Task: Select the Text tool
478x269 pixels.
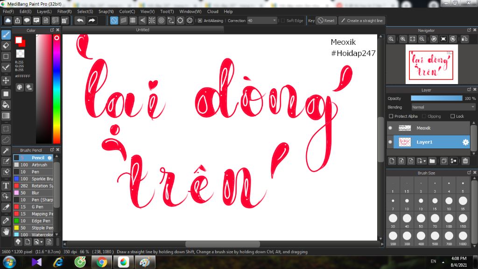Action: [x=6, y=185]
